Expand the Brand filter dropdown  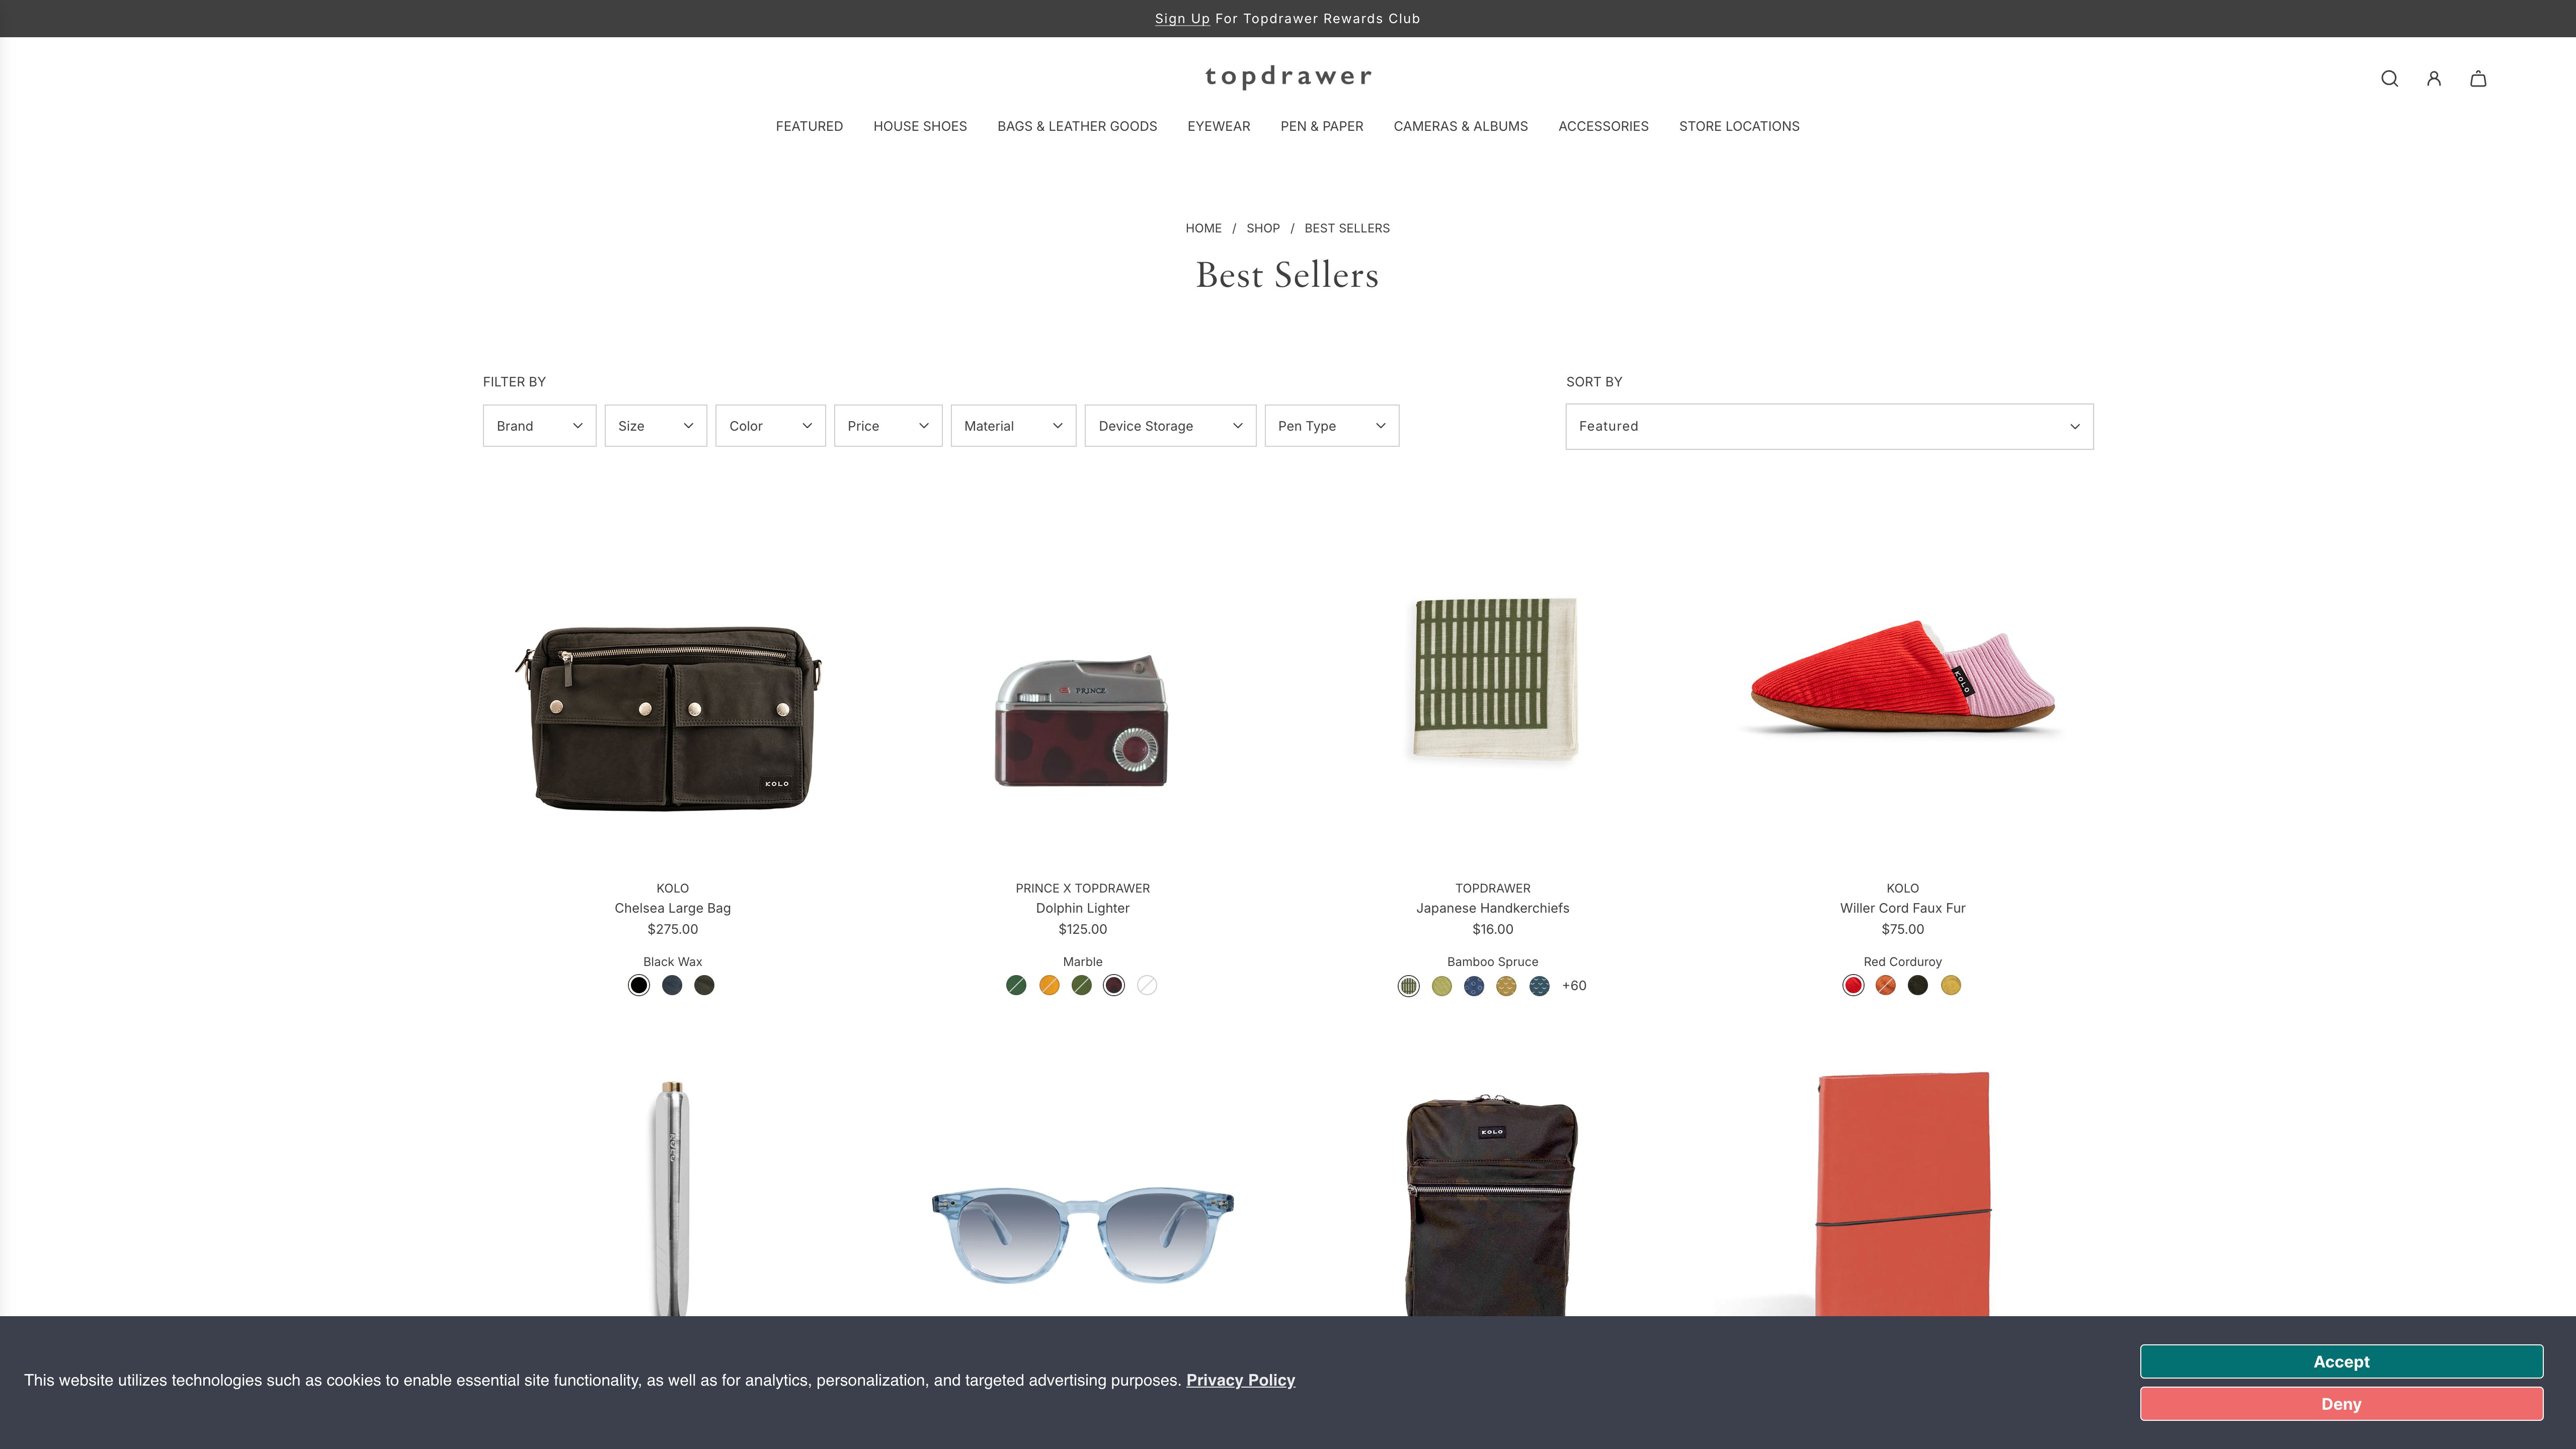coord(540,426)
